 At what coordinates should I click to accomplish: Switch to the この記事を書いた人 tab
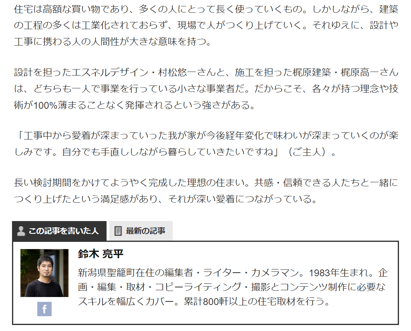[x=59, y=231]
